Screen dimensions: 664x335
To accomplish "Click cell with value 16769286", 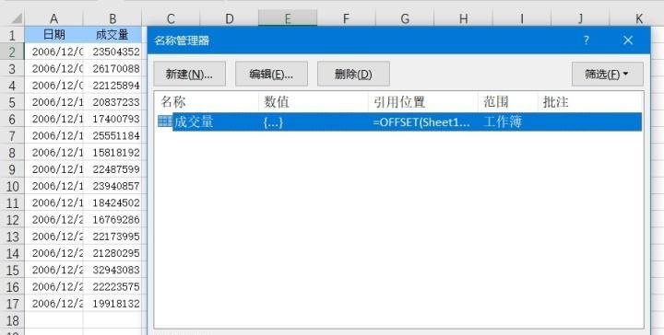I will pos(113,219).
